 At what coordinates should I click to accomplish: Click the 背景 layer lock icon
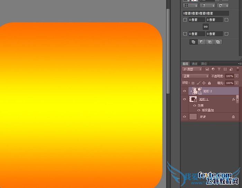233,116
